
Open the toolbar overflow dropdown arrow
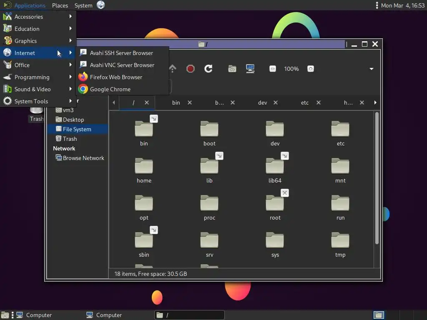pyautogui.click(x=372, y=69)
